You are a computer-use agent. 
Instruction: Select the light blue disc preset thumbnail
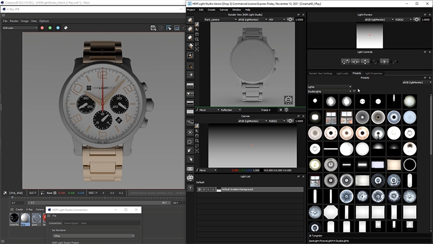pos(409,117)
